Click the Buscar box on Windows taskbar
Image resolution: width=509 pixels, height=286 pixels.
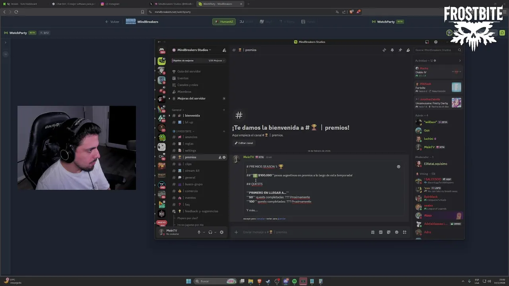[216, 281]
